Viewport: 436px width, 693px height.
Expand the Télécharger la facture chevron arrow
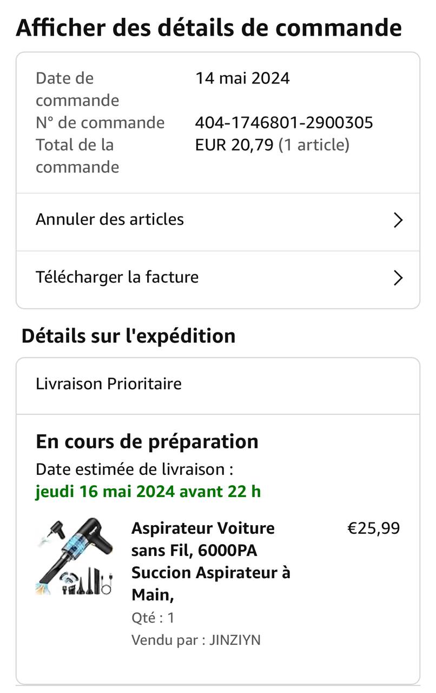coord(398,278)
